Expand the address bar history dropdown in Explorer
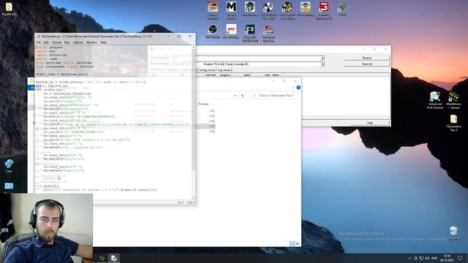 point(235,96)
